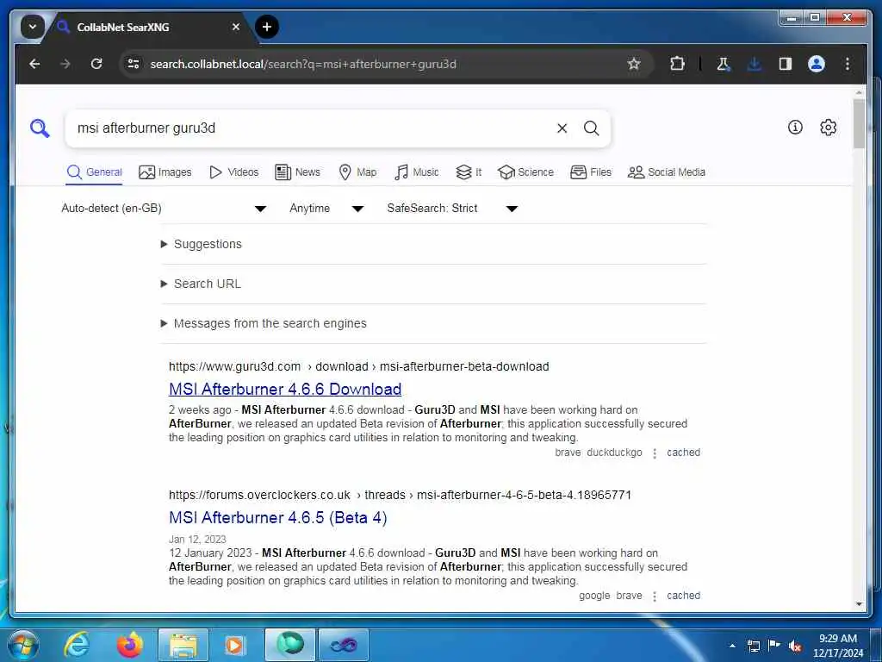Open the MSI Afterburner 4.6.6 Download link
Screen dimensions: 882x662
(x=285, y=389)
